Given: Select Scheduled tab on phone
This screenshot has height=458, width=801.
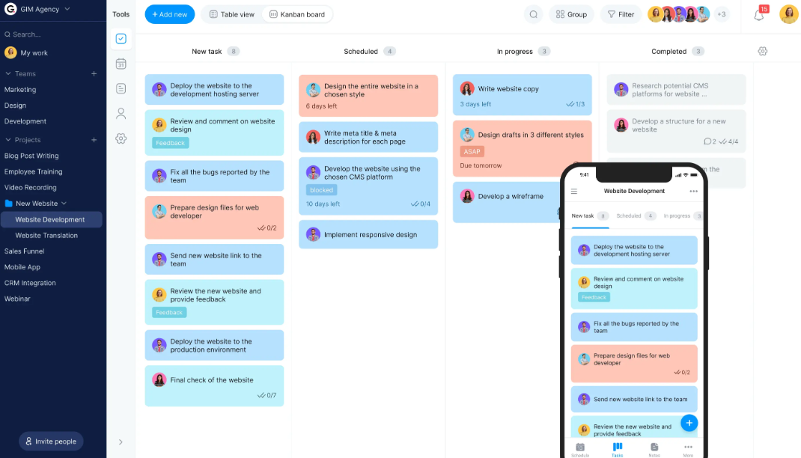Looking at the screenshot, I should (x=636, y=216).
